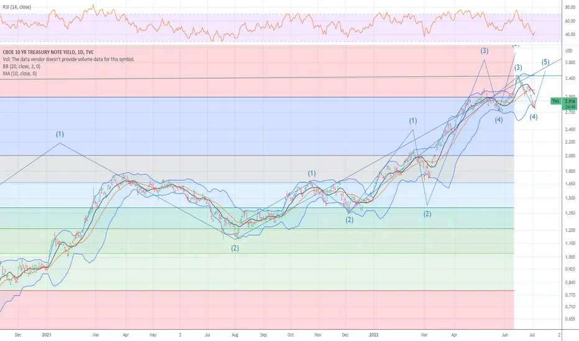This screenshot has width=579, height=341.
Task: Click the green TNX symbol tag
Action: (555, 101)
